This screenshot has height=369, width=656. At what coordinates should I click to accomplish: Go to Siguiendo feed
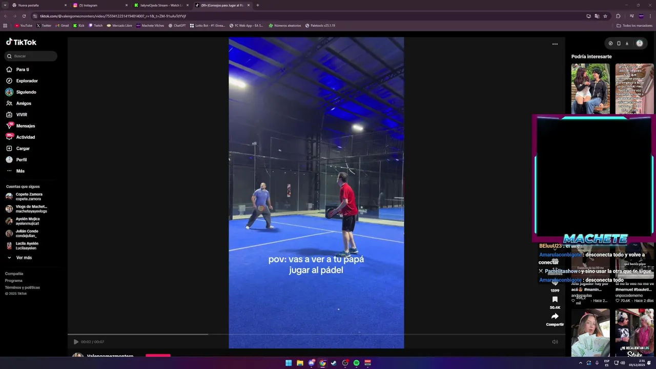point(21,92)
